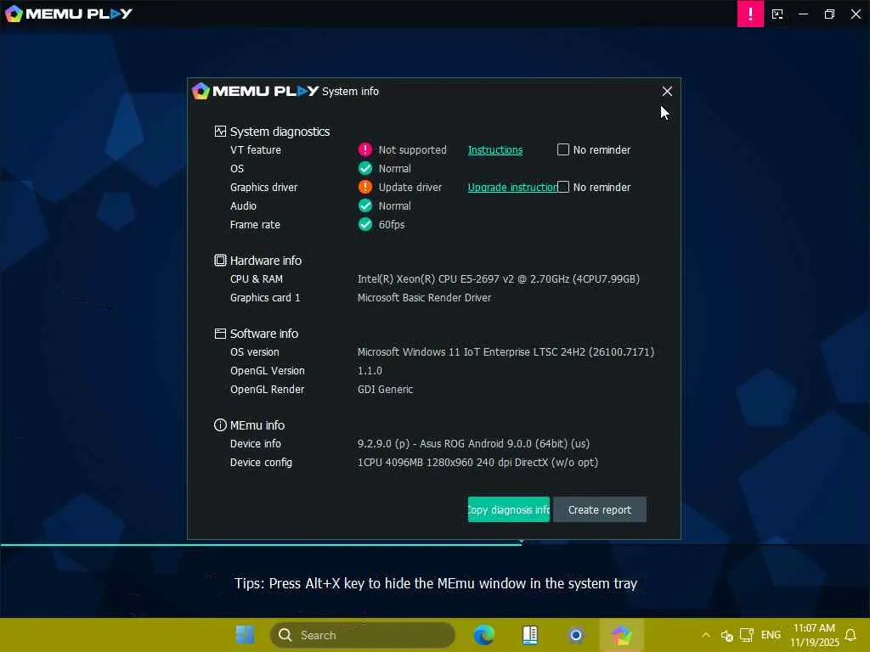Image resolution: width=870 pixels, height=652 pixels.
Task: Click the OS green checkmark status icon
Action: tap(365, 169)
